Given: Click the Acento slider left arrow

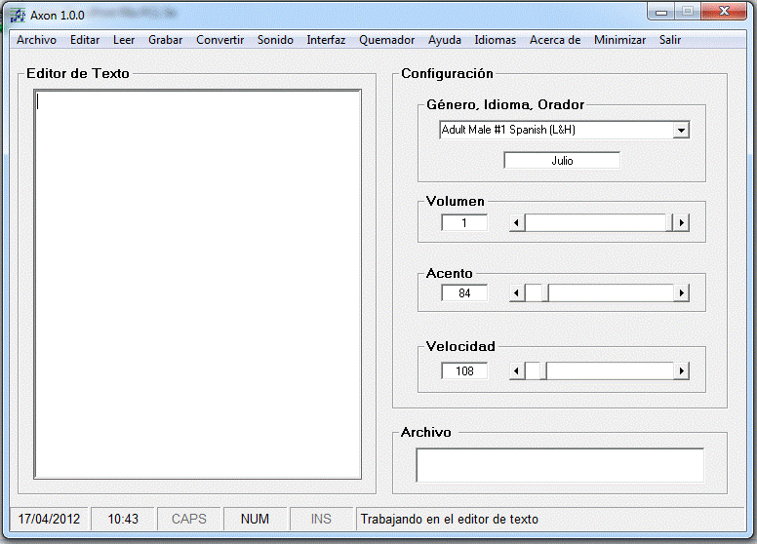Looking at the screenshot, I should 517,292.
